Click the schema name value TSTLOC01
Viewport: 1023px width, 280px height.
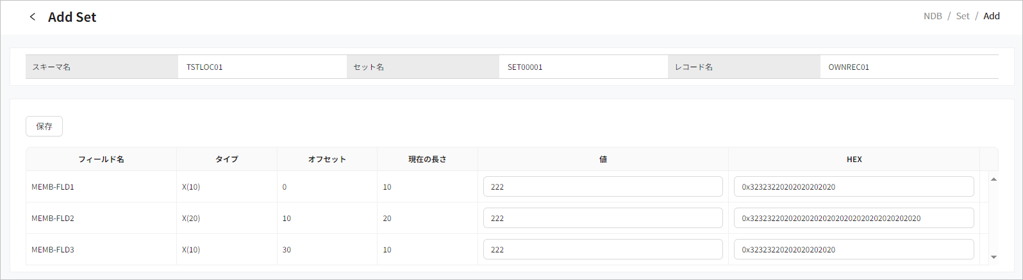click(x=204, y=67)
